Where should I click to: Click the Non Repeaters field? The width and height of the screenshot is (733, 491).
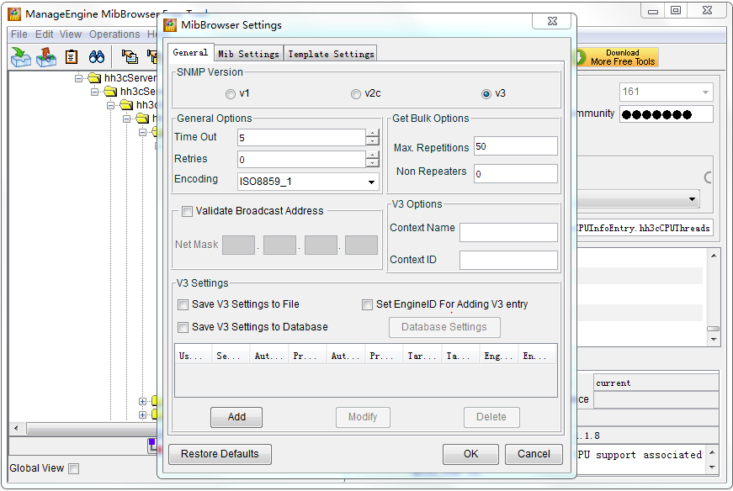[x=516, y=174]
